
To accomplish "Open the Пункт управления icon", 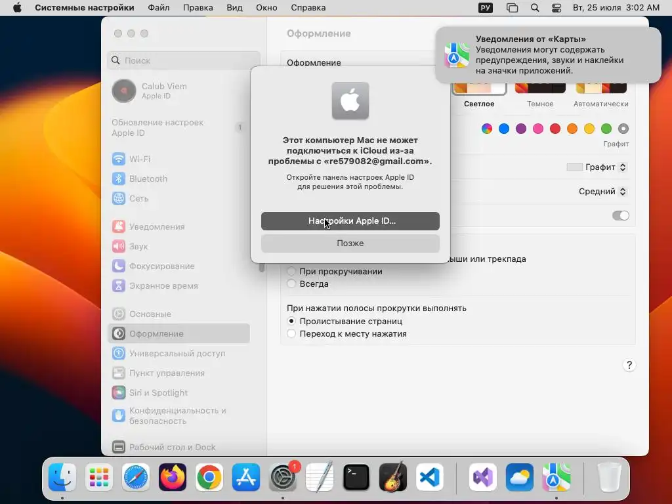I will point(119,373).
